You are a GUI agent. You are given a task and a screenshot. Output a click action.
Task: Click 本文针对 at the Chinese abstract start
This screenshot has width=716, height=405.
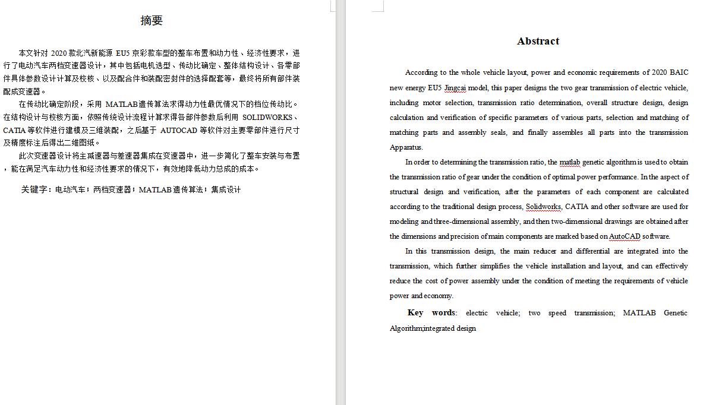click(34, 53)
